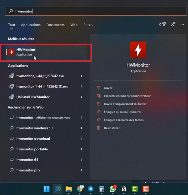Expand chevron for hwmonitor download
Image resolution: width=188 pixels, height=195 pixels.
(x=81, y=139)
